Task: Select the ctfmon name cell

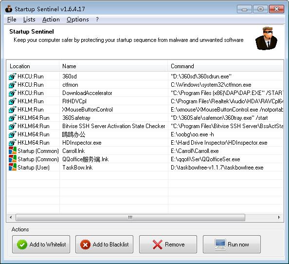Action: click(70, 85)
